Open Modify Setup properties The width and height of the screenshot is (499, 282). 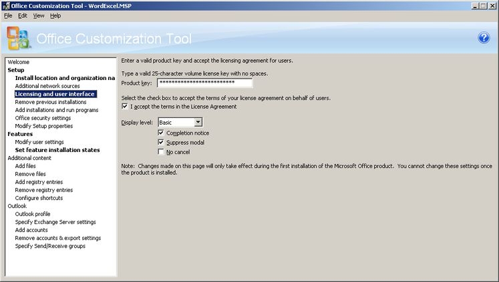point(44,126)
